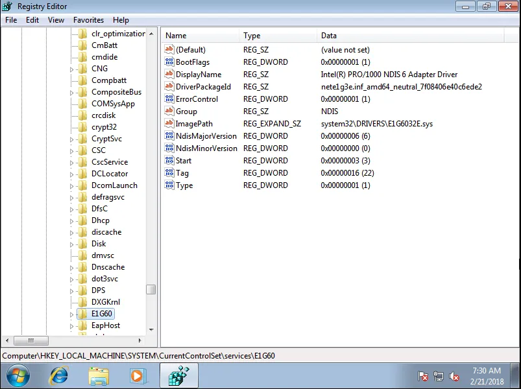Select the DCLocator key
The image size is (521, 389).
[110, 174]
